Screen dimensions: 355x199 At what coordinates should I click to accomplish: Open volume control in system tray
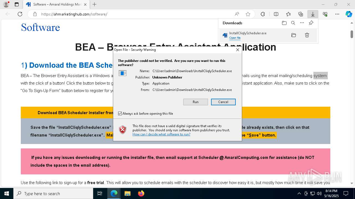click(319, 193)
